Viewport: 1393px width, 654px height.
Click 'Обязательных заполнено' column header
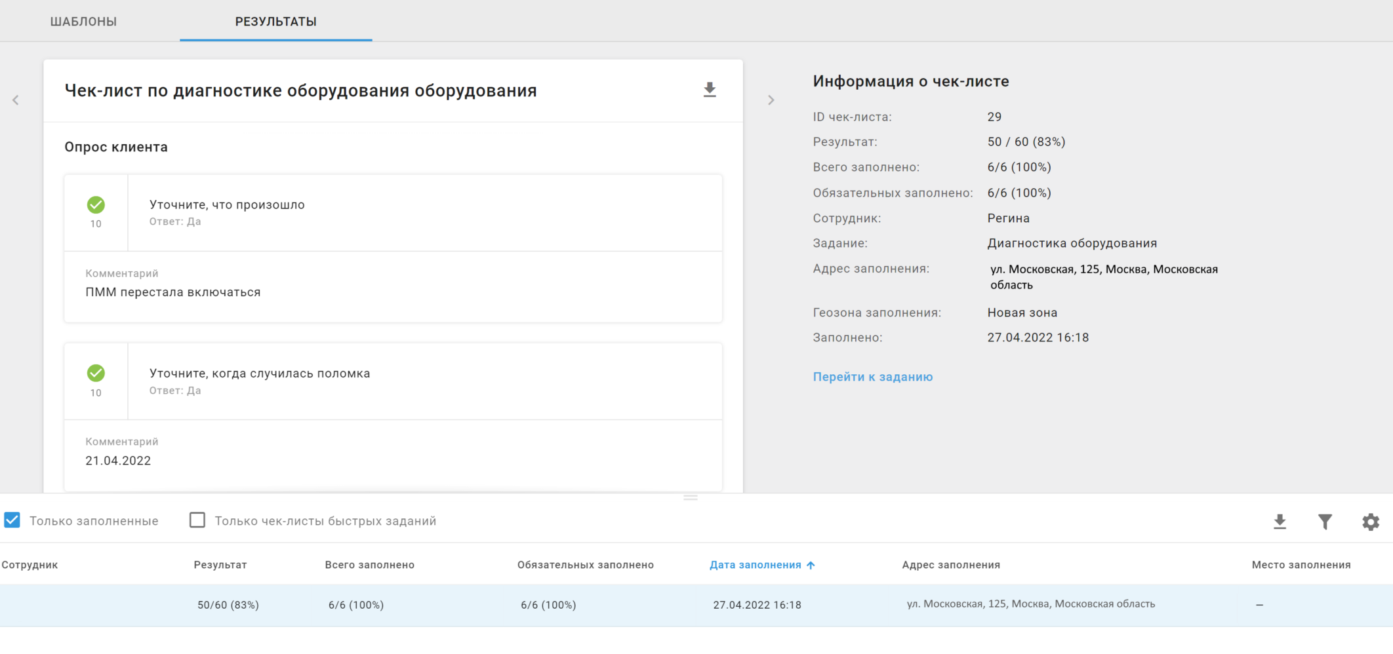585,565
